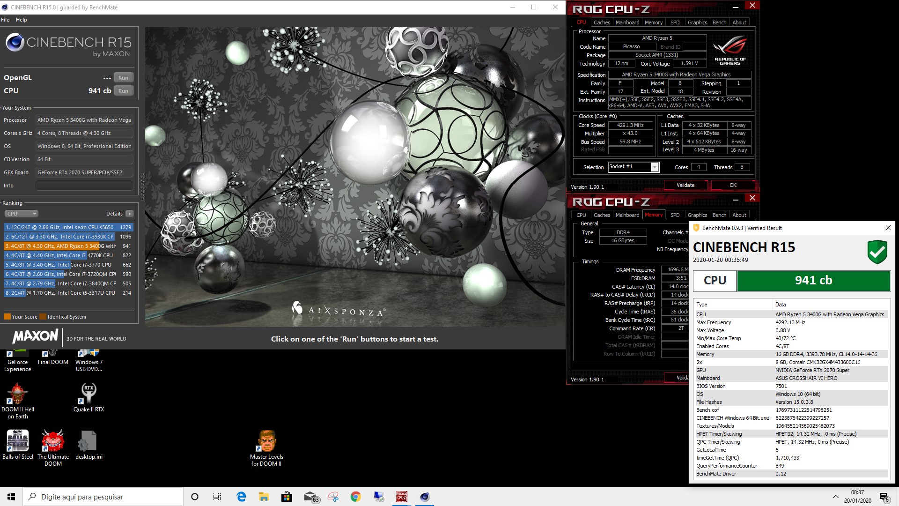Select the Final DOOM desktop shortcut
The image size is (899, 506).
(x=53, y=357)
